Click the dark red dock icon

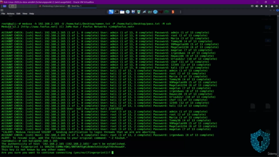pos(161,12)
